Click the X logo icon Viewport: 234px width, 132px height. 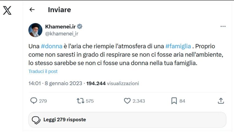pyautogui.click(x=7, y=10)
